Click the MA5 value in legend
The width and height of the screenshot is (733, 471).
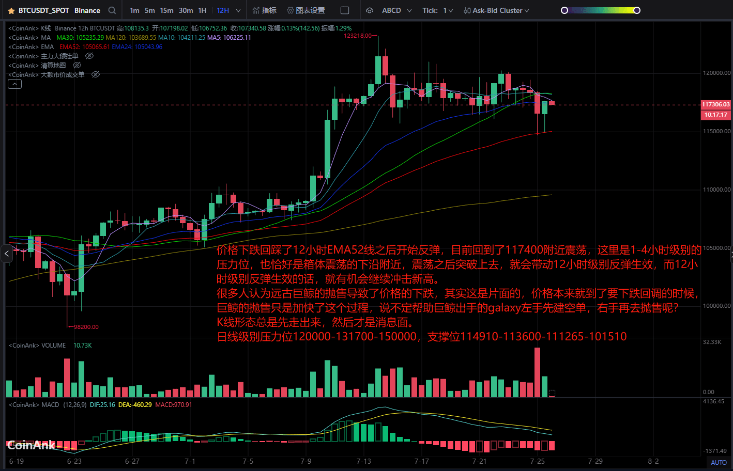point(229,38)
